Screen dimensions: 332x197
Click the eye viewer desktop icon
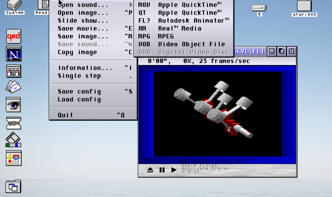click(x=13, y=105)
